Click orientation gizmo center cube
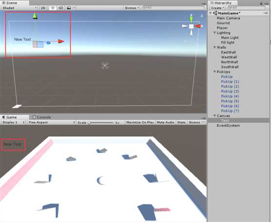Image resolution: width=271 pixels, height=222 pixels. click(191, 26)
